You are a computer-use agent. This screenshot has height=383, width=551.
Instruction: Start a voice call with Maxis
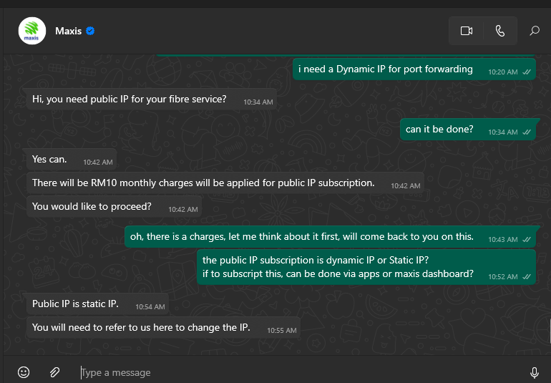pyautogui.click(x=500, y=31)
